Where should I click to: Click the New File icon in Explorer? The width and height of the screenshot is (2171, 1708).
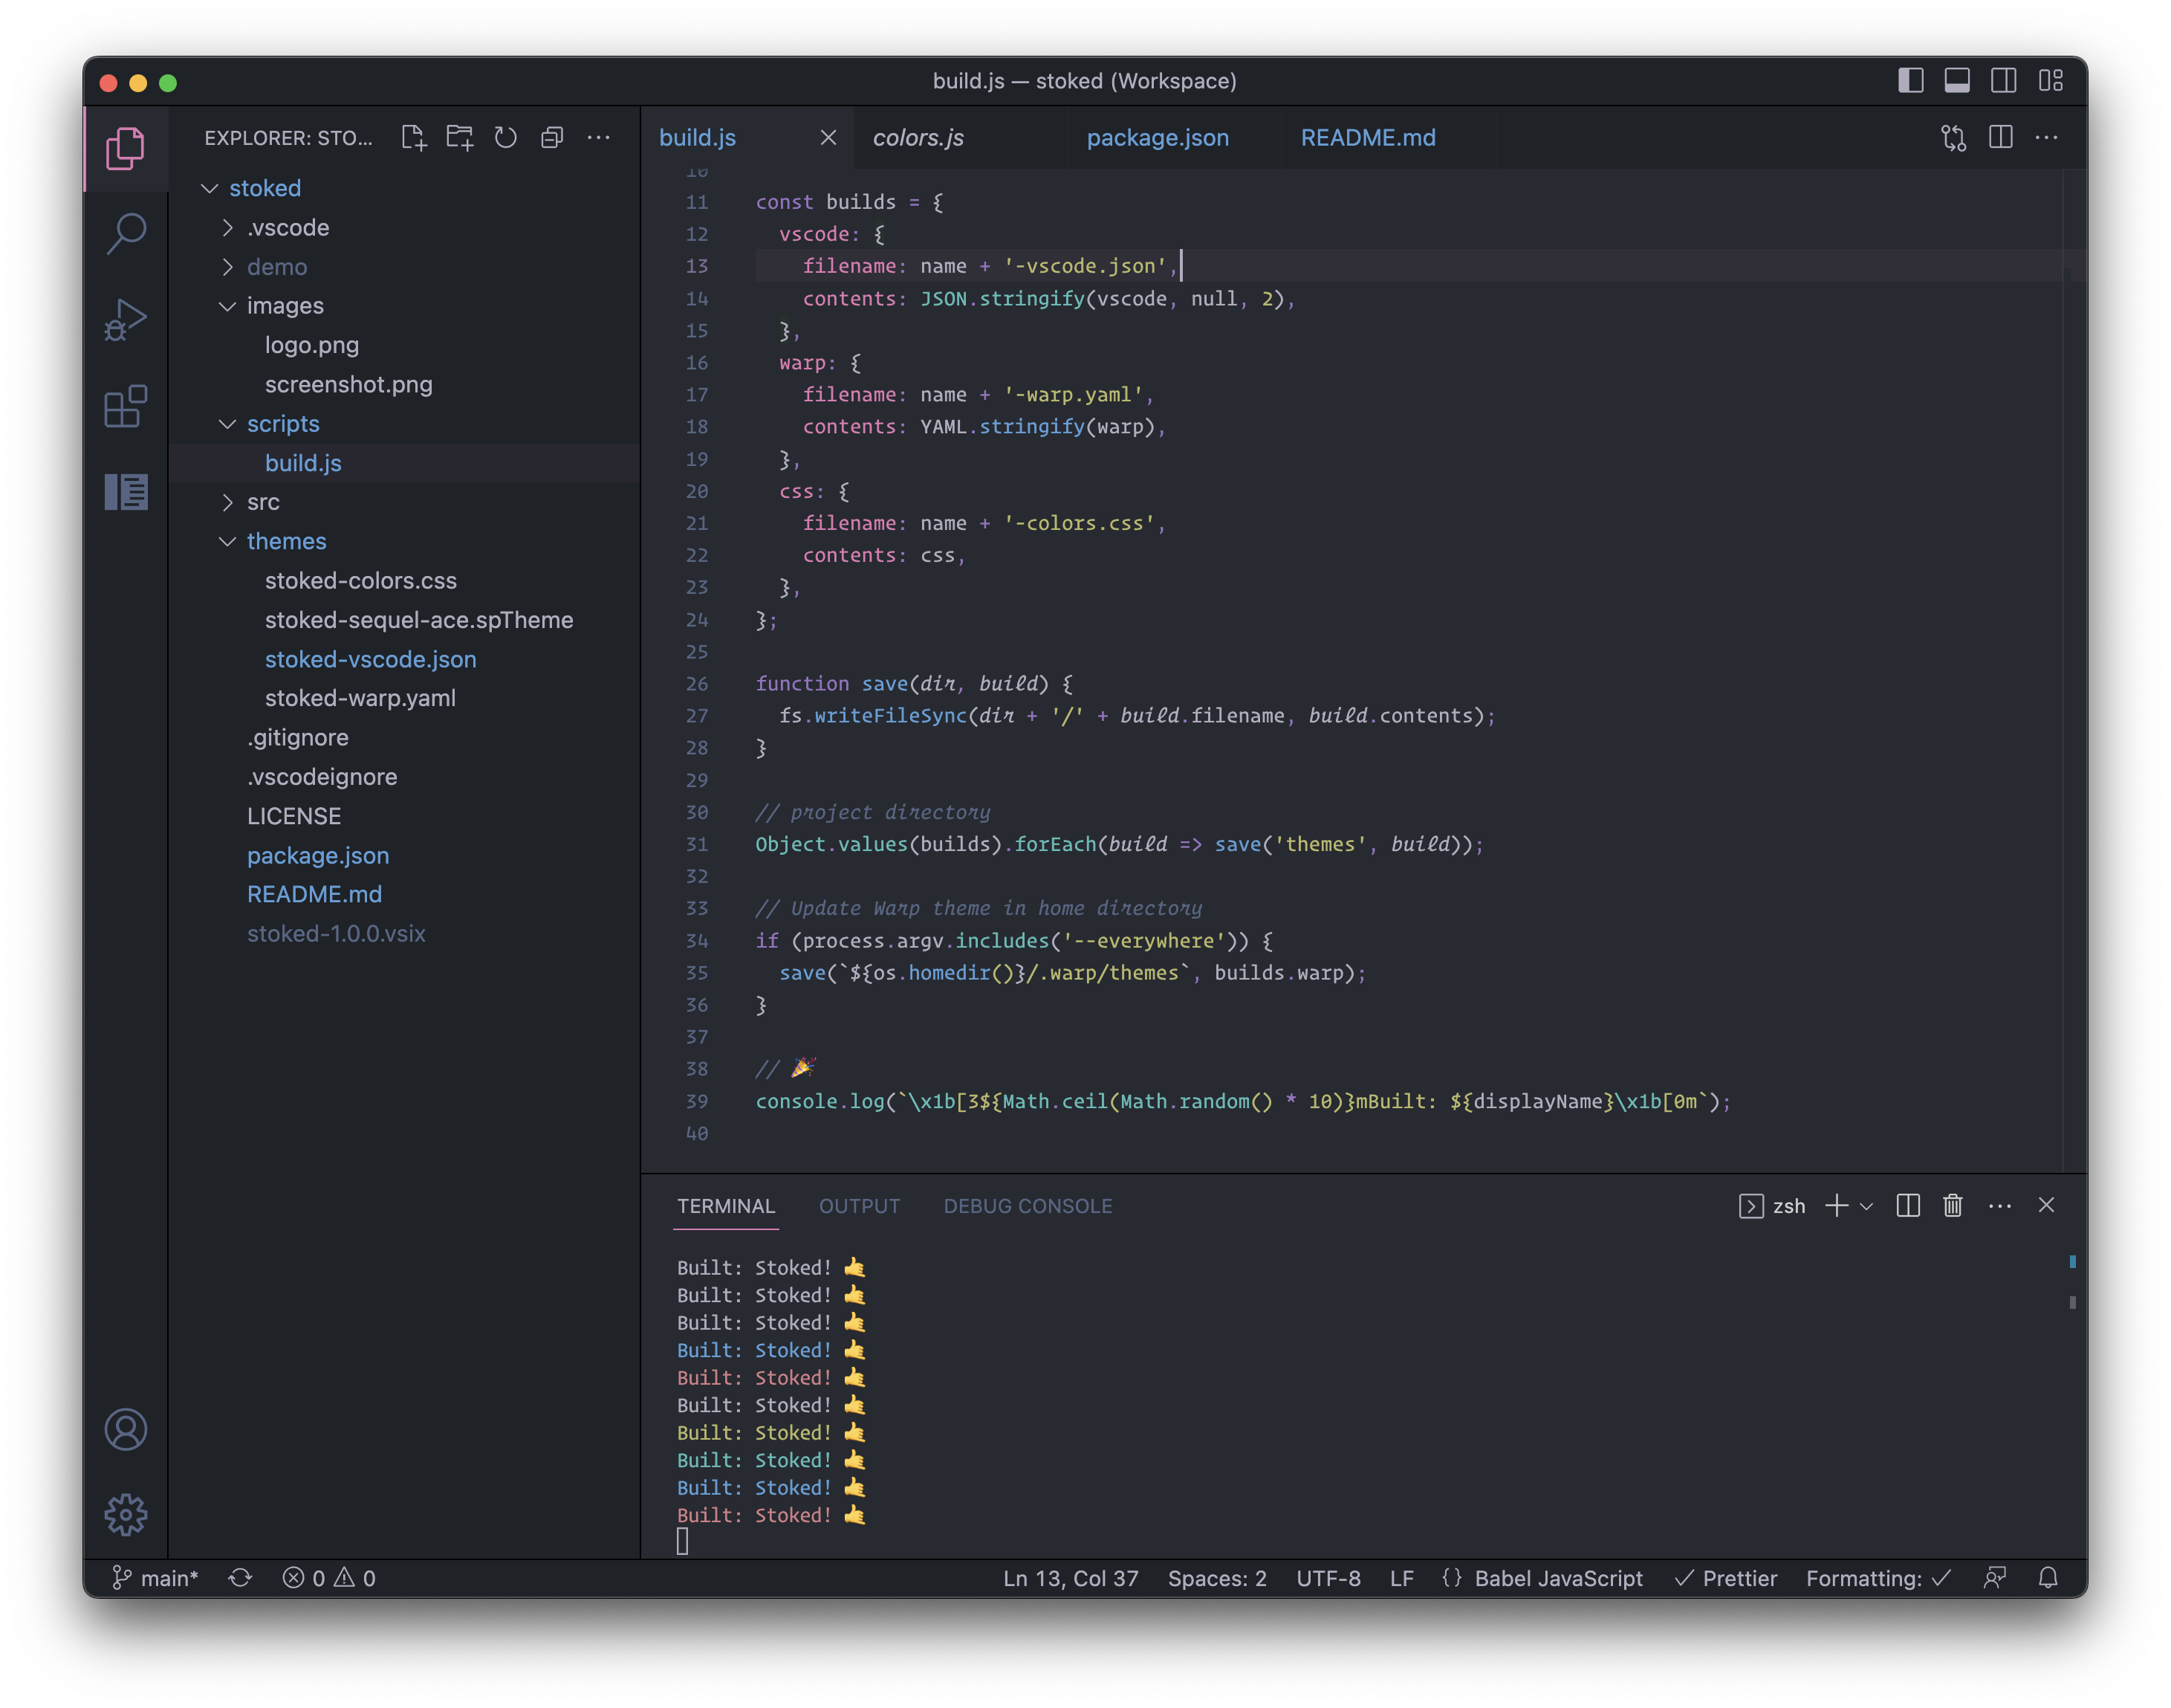pyautogui.click(x=413, y=138)
